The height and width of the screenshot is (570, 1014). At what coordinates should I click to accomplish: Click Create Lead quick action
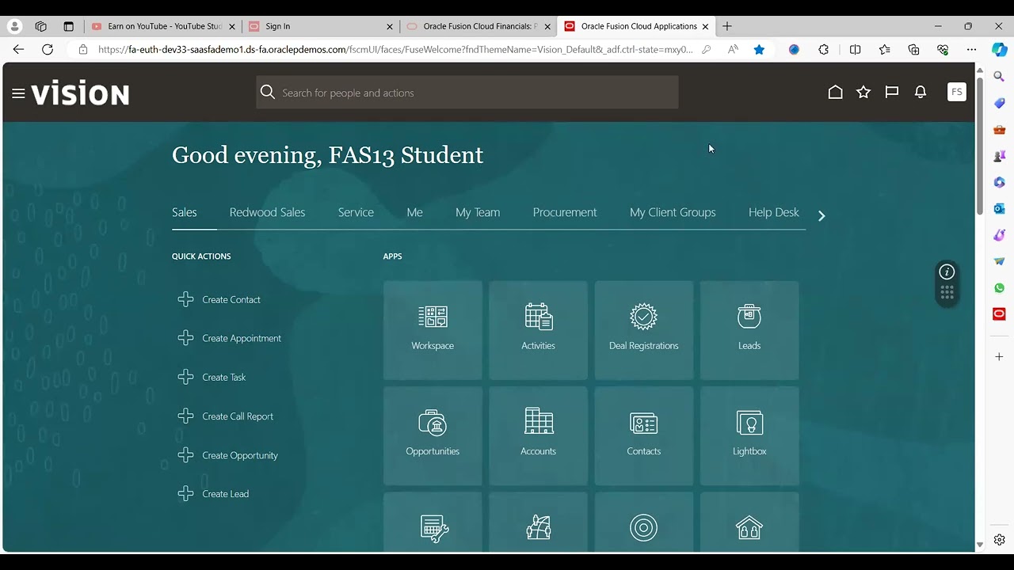coord(226,494)
